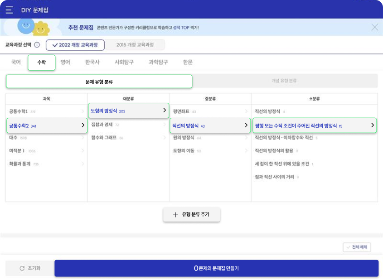The image size is (383, 280).
Task: Click the smiley mascot in the banner
Action: point(26,25)
